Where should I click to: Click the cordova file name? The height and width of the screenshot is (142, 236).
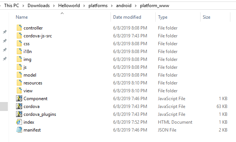tap(31, 106)
